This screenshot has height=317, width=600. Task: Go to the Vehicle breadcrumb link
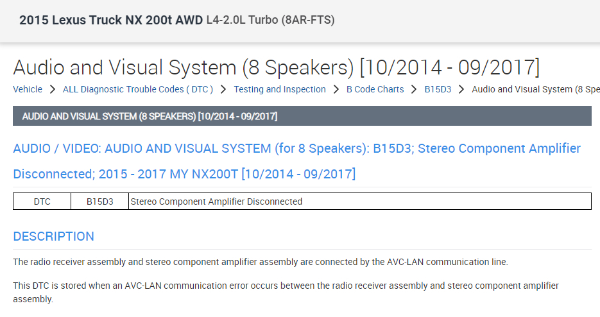point(28,89)
